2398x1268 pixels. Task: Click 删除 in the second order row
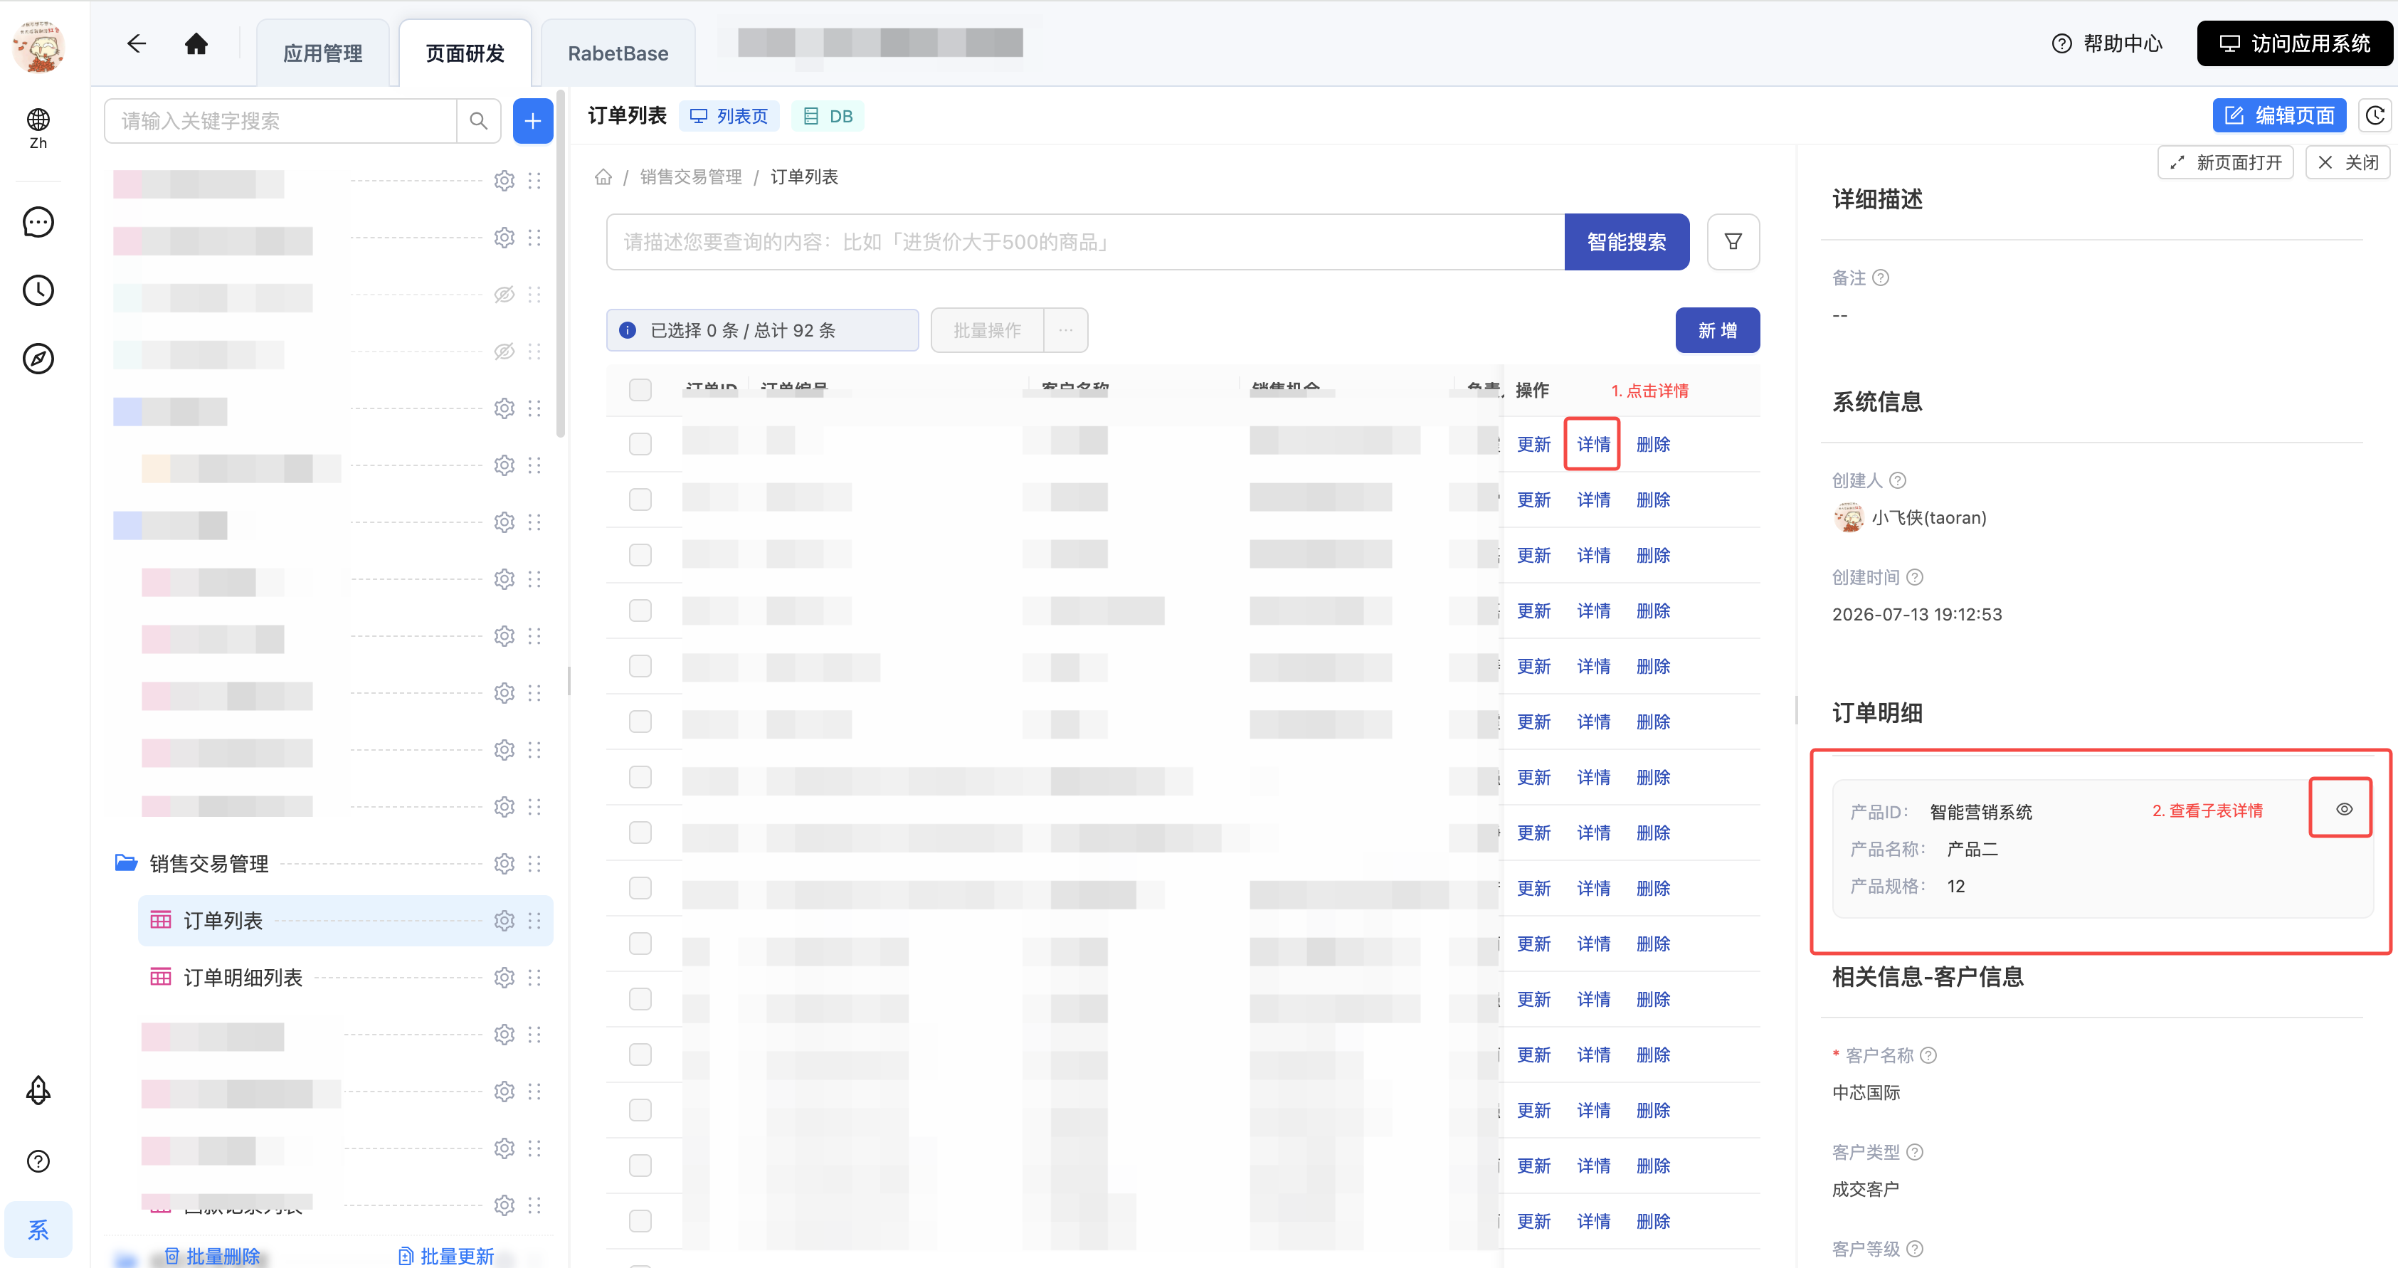click(1653, 500)
